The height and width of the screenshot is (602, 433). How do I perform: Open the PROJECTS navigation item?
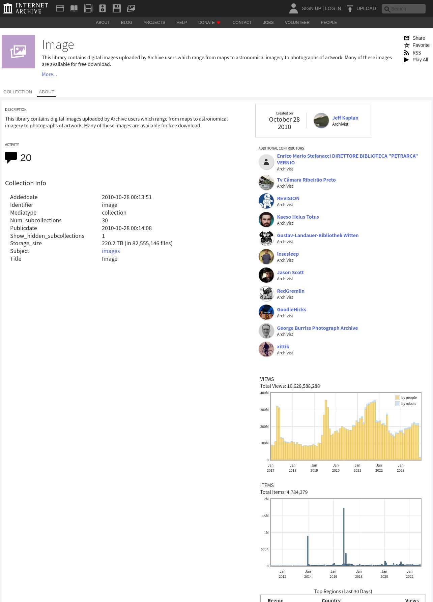(x=154, y=23)
